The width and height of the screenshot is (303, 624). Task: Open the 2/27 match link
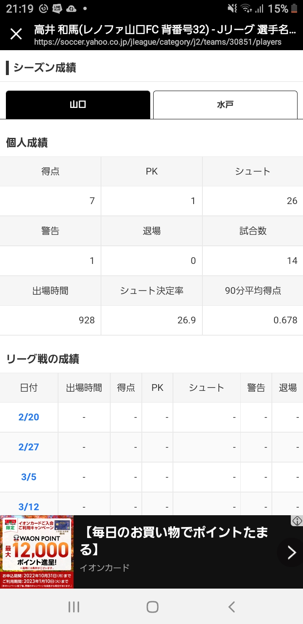[x=29, y=447]
